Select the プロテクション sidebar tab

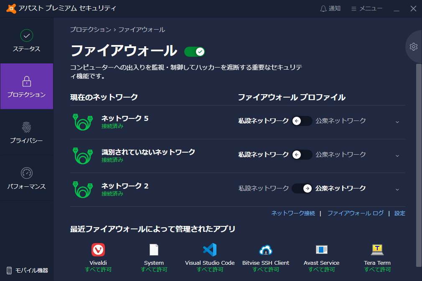point(27,86)
